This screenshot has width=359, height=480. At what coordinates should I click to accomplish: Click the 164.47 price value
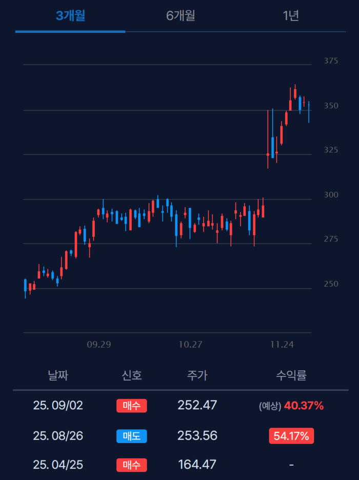[197, 465]
